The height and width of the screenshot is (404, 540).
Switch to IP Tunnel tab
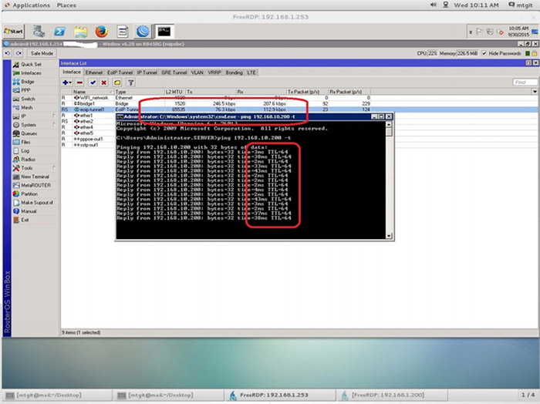coord(147,72)
